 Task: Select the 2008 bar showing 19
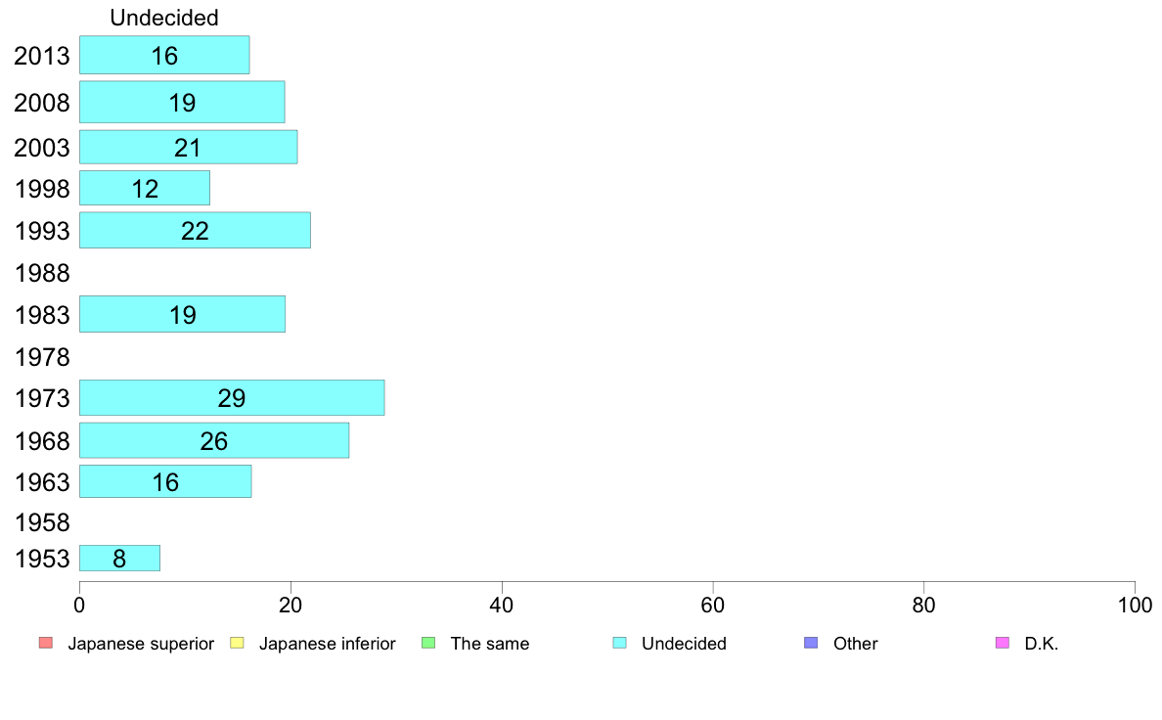[182, 102]
